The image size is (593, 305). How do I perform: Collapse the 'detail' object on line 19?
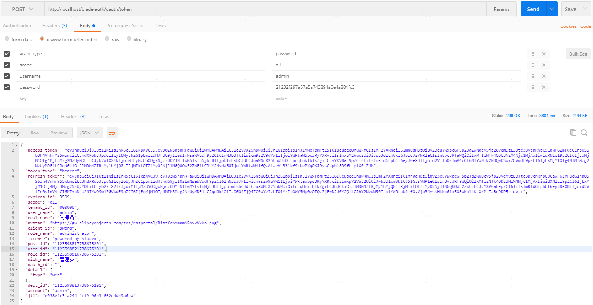(17, 270)
